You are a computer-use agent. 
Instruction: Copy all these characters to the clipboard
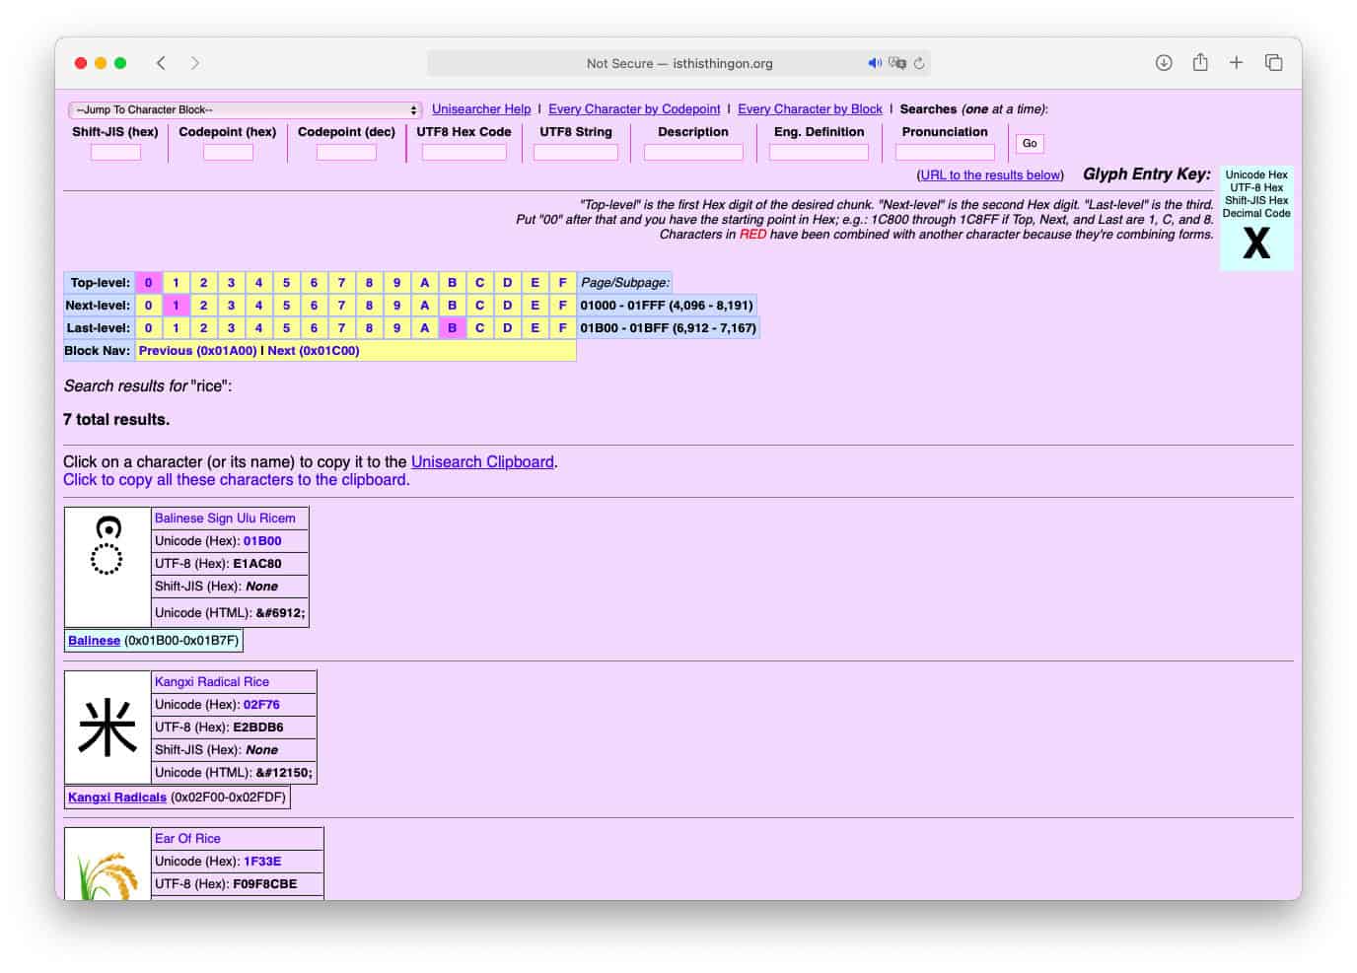point(236,479)
